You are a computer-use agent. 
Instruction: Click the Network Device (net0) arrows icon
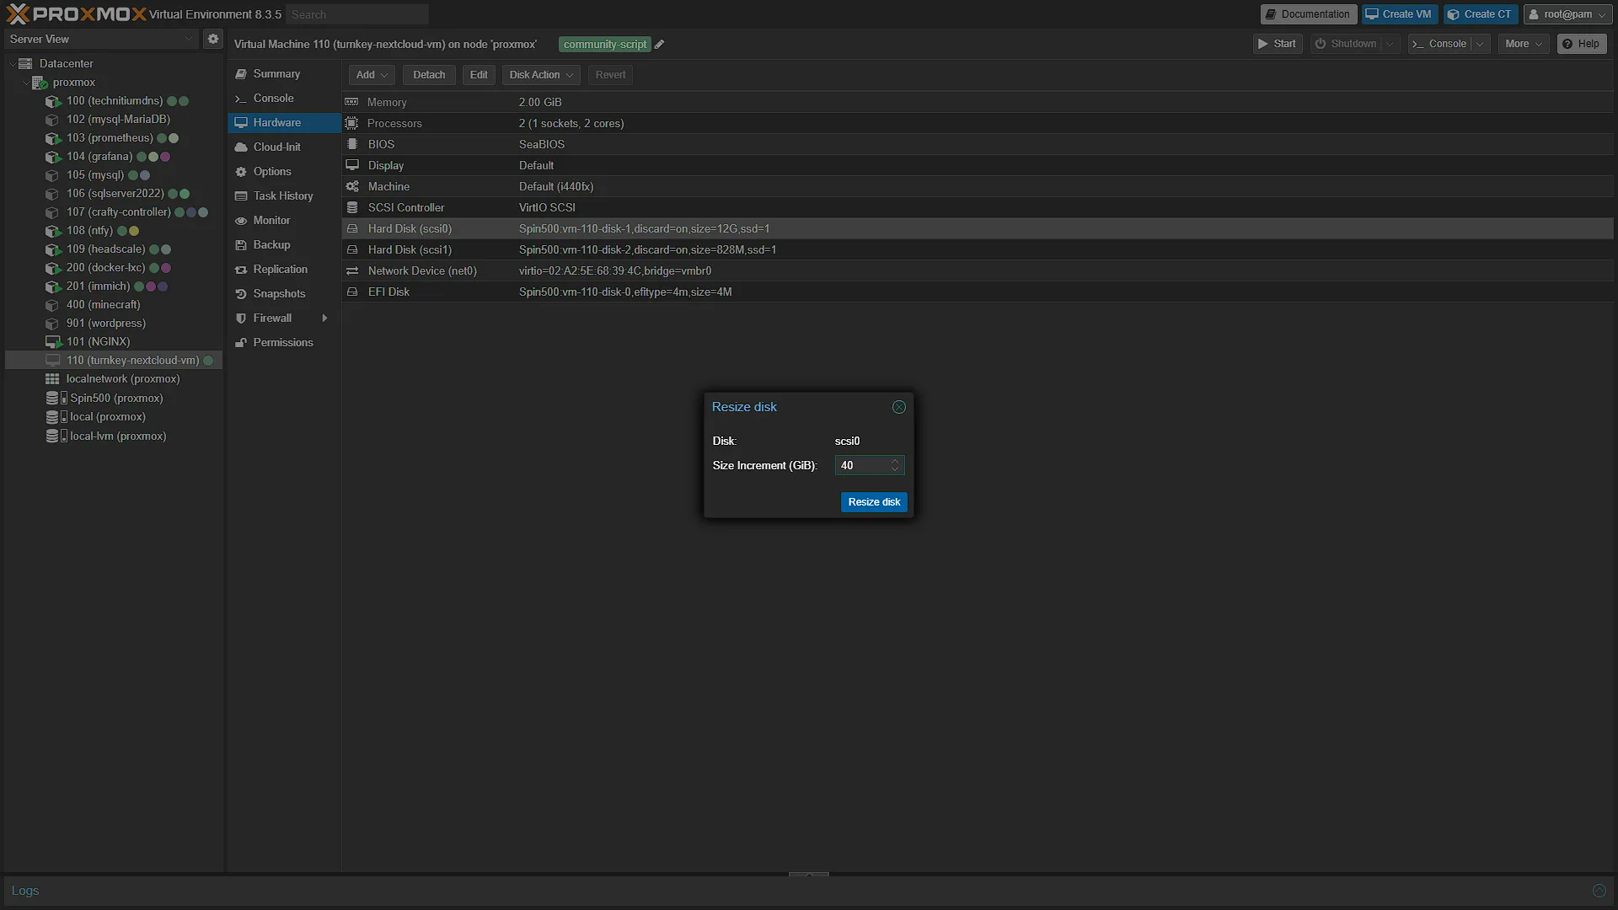352,270
